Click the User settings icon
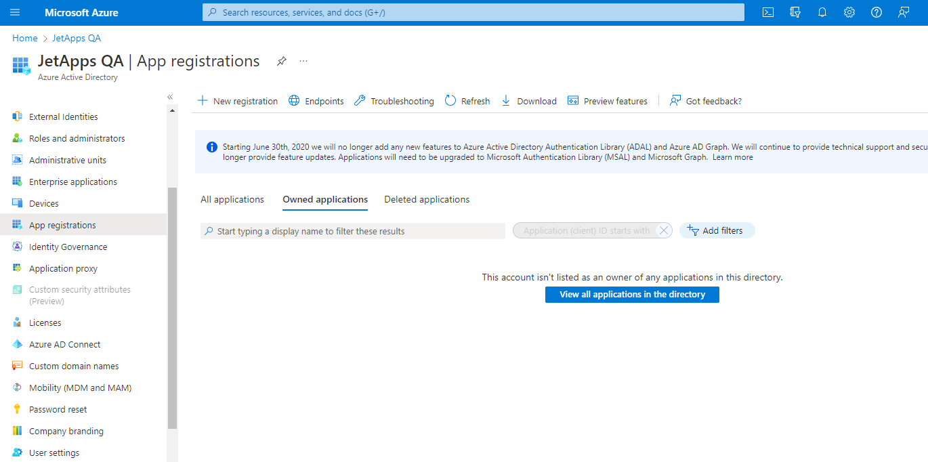Viewport: 928px width, 462px height. pos(18,453)
